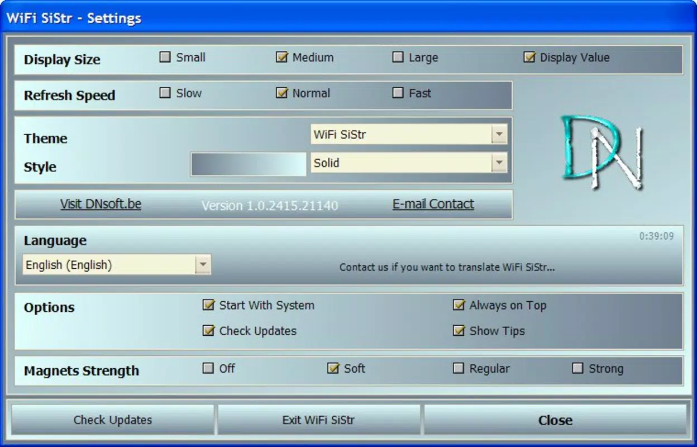The width and height of the screenshot is (697, 447).
Task: Open the Theme dropdown showing WiFi SiStr
Action: [x=409, y=134]
